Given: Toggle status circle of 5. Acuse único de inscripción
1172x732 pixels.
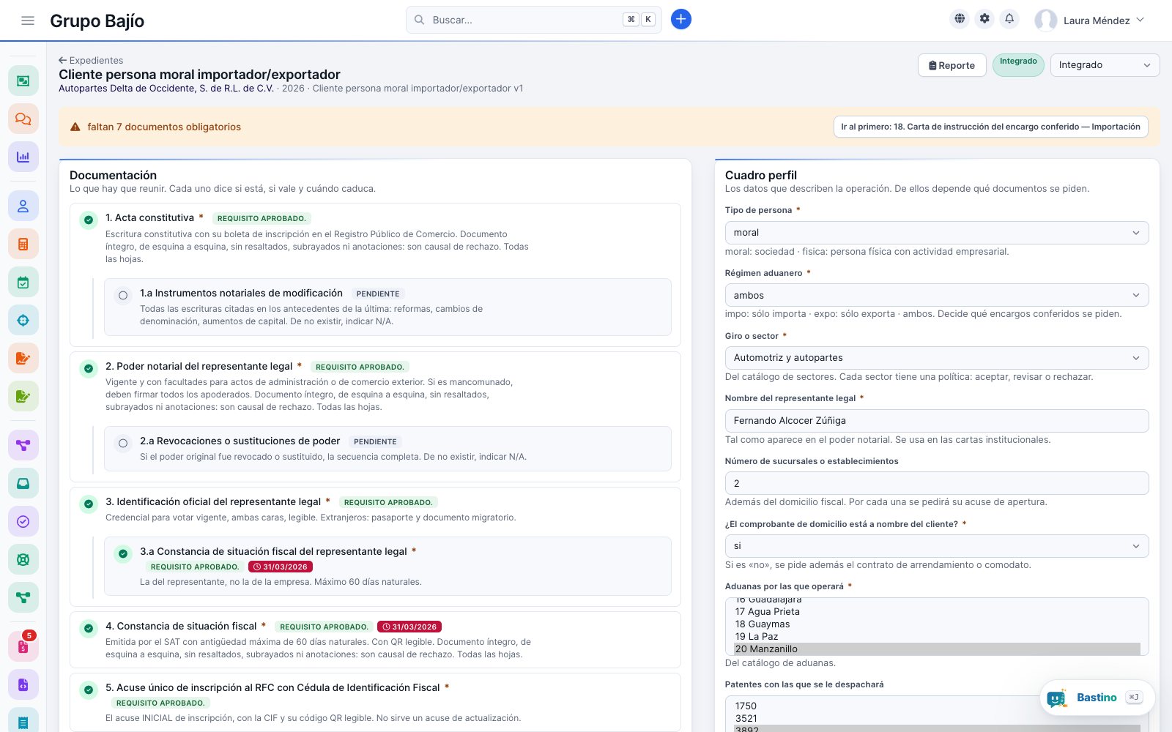Looking at the screenshot, I should pos(89,690).
